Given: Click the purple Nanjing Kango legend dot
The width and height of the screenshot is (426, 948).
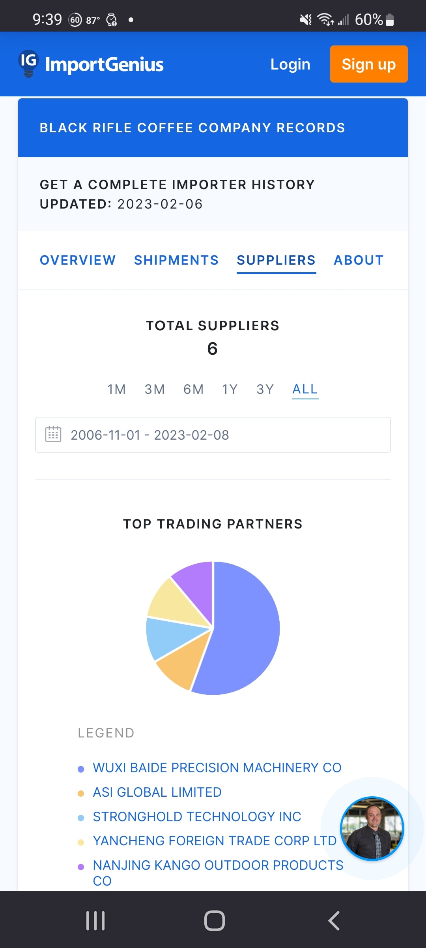Looking at the screenshot, I should 81,867.
